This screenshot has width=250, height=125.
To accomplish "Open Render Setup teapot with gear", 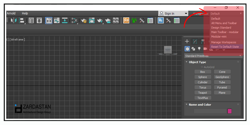I will pyautogui.click(x=84, y=21).
